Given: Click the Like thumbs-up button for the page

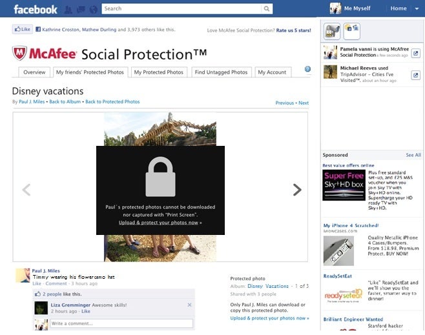Looking at the screenshot, I should point(23,29).
